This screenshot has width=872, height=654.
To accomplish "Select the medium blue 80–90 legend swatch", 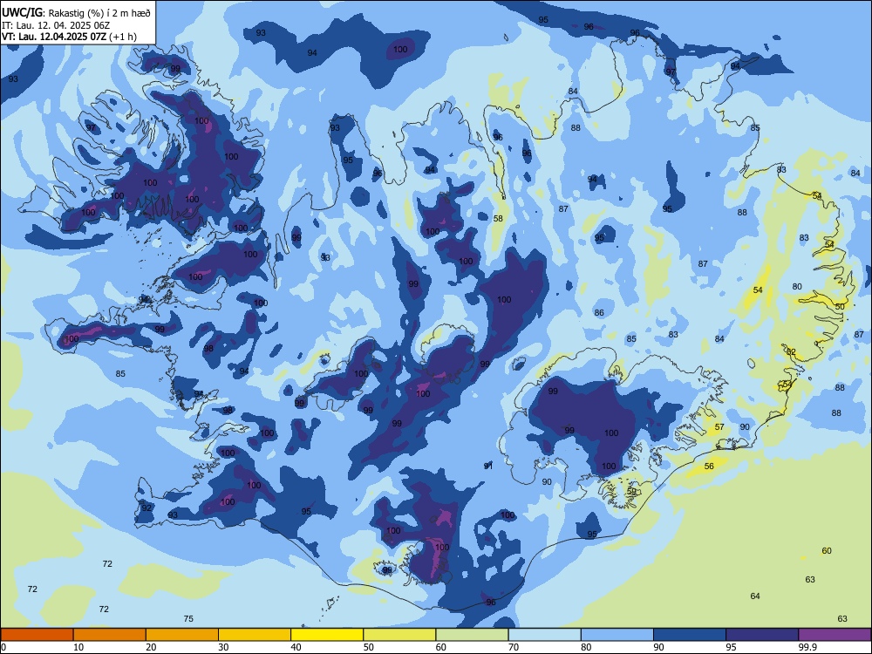I will coord(617,635).
